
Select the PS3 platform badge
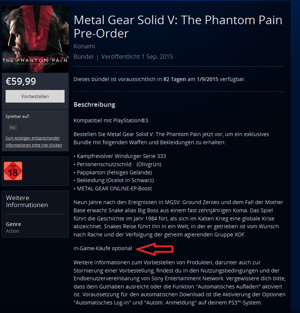12,128
